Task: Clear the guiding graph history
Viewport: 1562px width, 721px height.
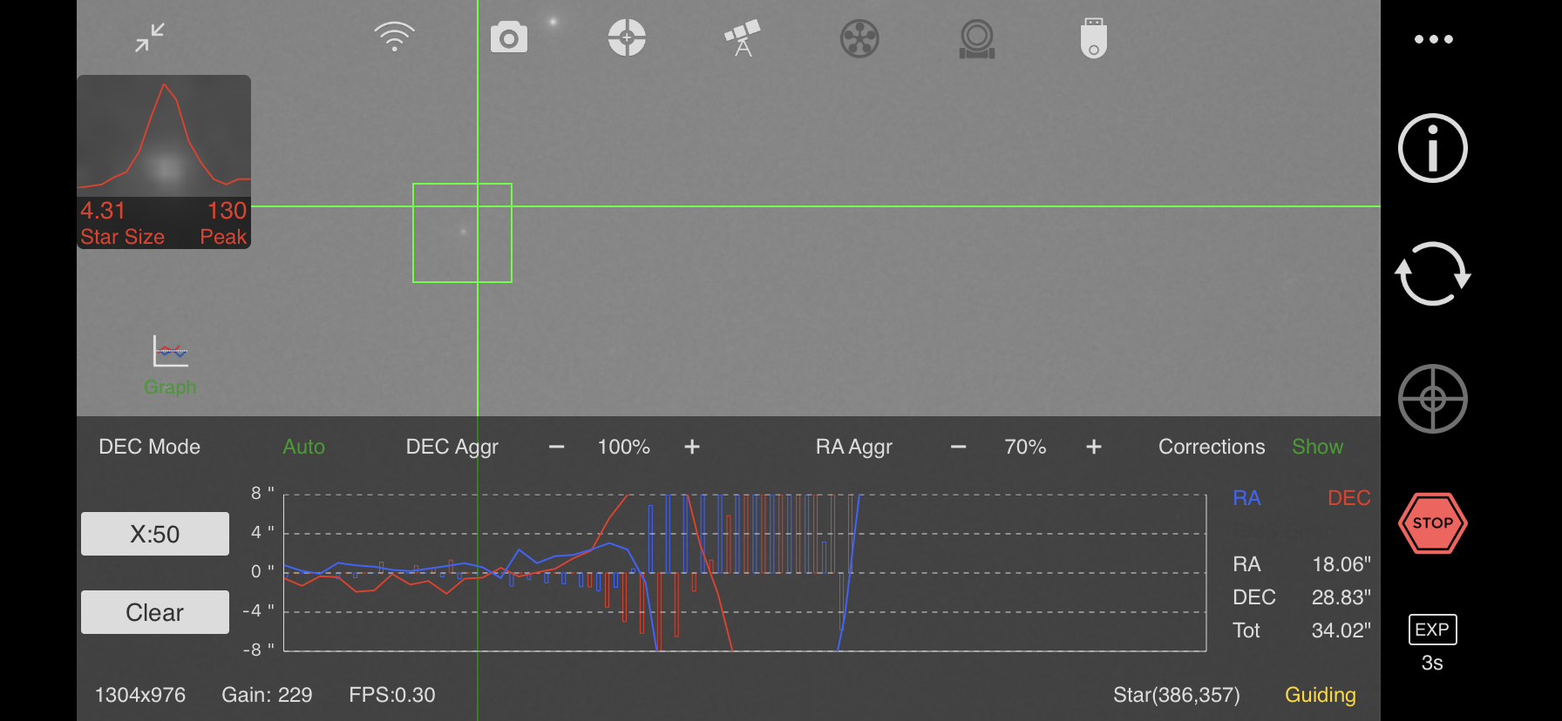Action: click(x=155, y=612)
